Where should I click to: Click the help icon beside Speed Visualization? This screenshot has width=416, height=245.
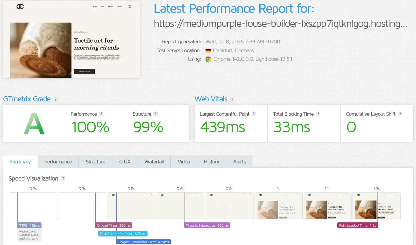coord(63,178)
